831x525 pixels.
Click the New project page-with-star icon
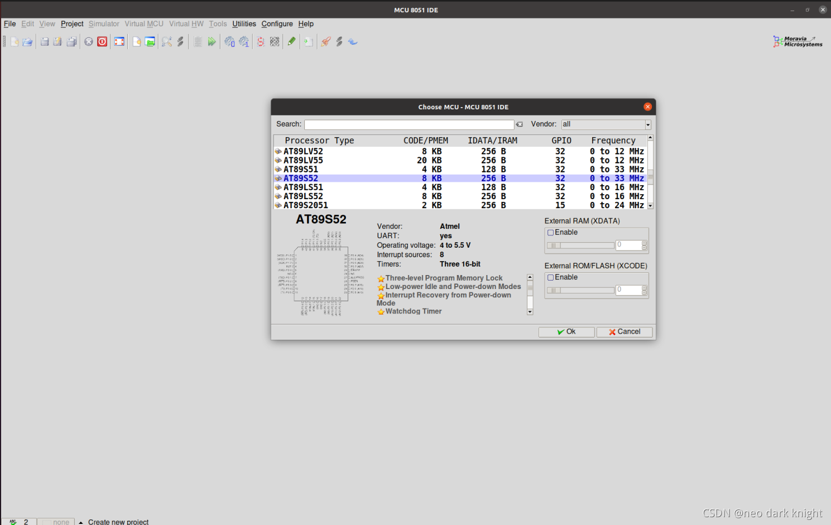point(137,42)
